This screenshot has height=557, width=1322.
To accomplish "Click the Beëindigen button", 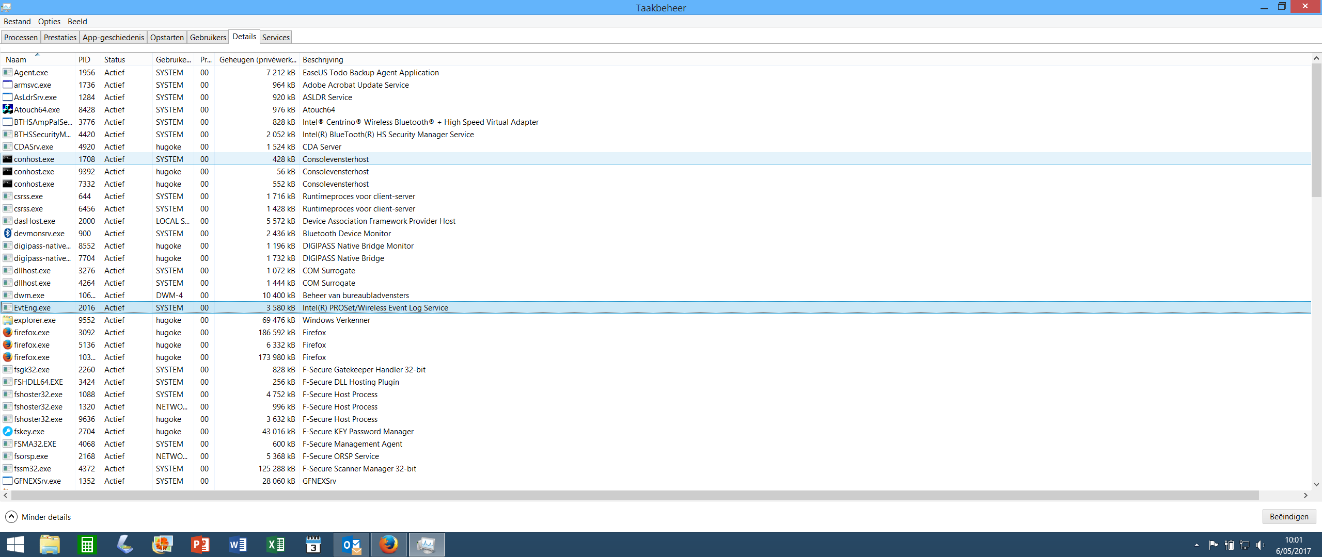I will [x=1289, y=517].
